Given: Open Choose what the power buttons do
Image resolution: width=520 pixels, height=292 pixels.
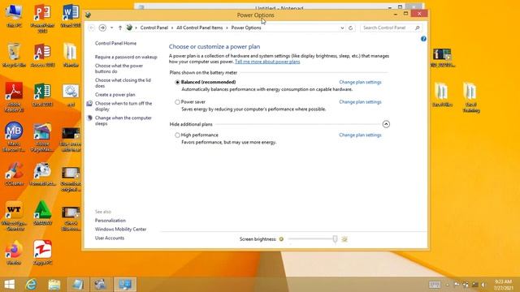Looking at the screenshot, I should click(119, 68).
